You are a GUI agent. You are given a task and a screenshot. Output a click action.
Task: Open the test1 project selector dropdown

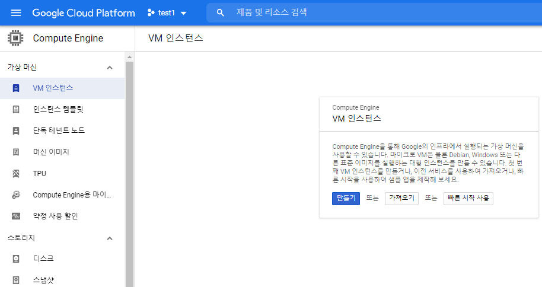point(167,13)
